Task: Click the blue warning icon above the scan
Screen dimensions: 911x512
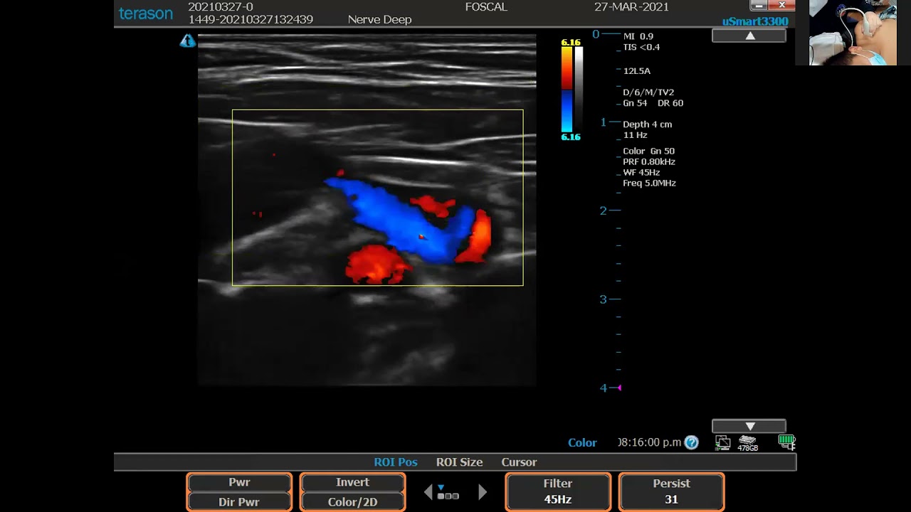Action: pos(188,41)
